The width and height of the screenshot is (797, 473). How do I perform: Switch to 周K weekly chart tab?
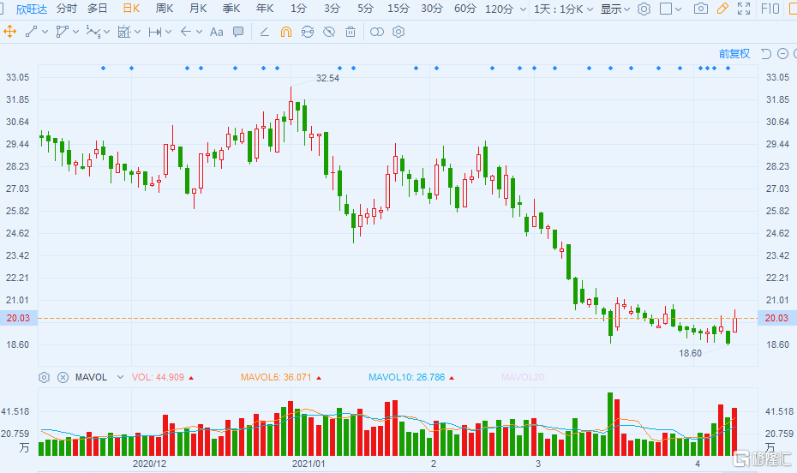point(165,9)
